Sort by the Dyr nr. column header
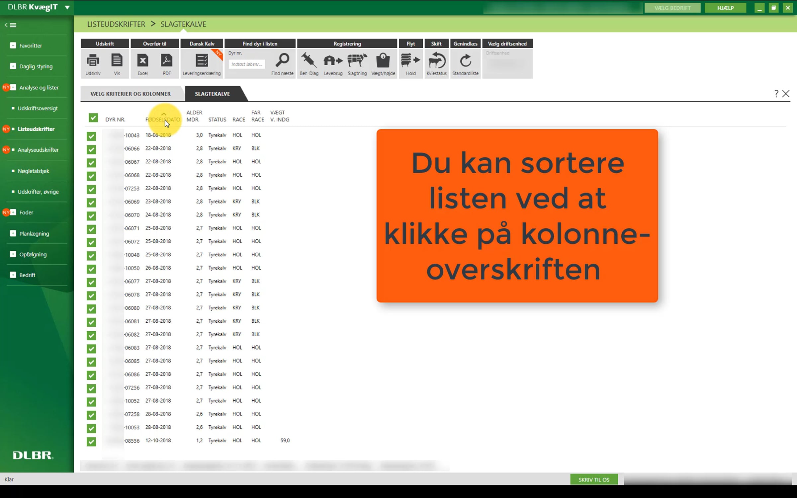 115,120
